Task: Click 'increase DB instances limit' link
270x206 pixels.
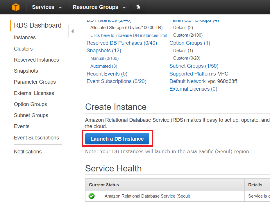Action: 129,35
